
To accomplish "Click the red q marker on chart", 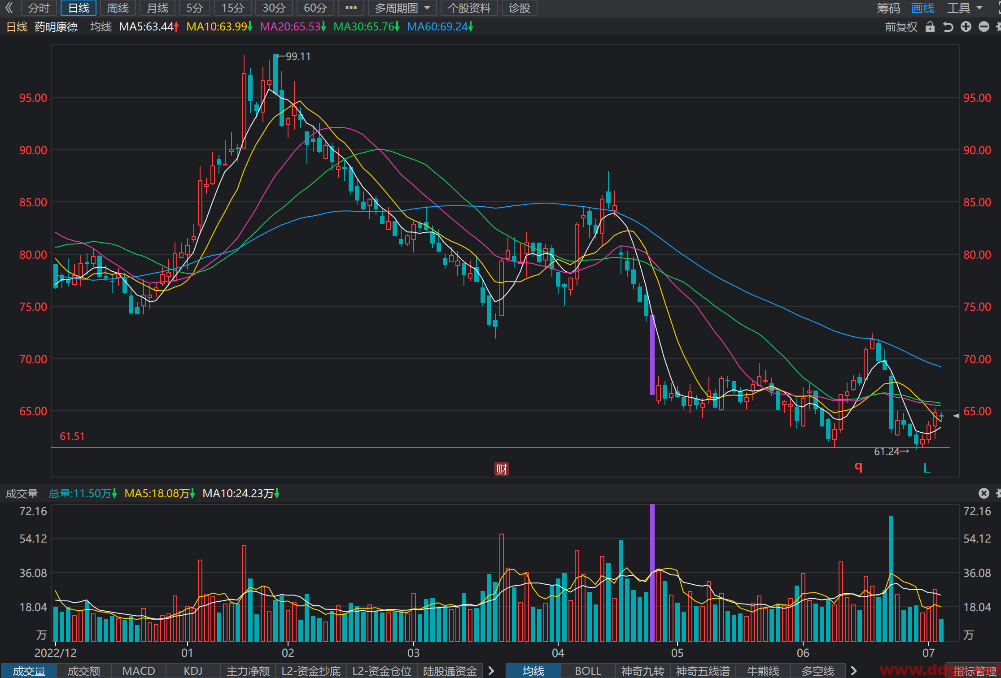I will [x=858, y=467].
